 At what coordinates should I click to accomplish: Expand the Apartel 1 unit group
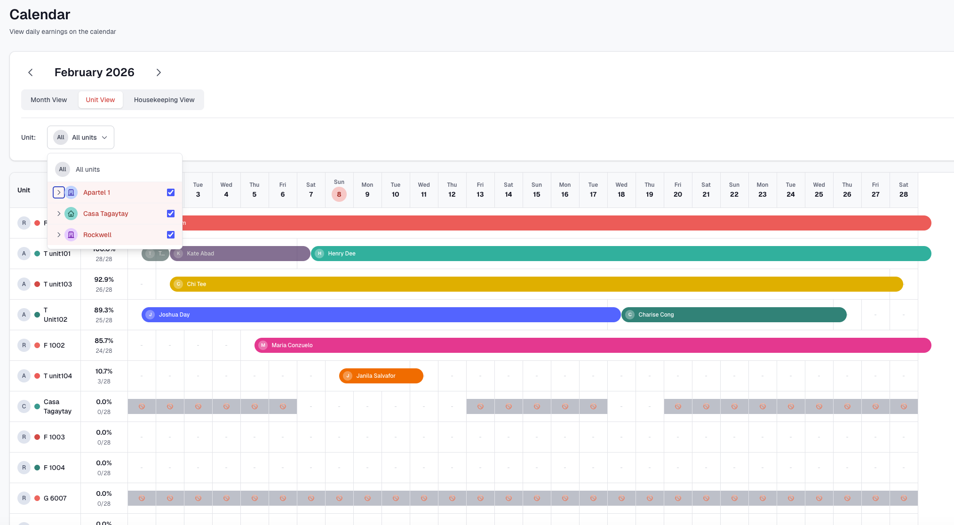(58, 192)
